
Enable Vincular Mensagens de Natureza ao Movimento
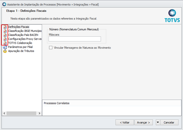(x=51, y=48)
